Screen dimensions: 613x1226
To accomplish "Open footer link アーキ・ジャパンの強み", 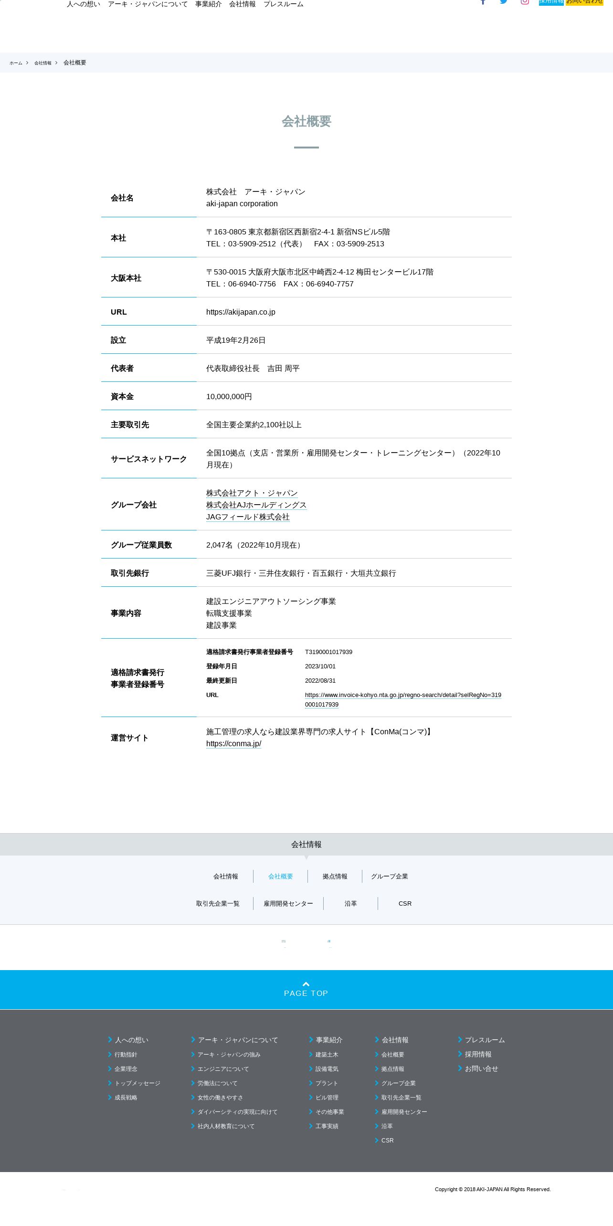I will [229, 1055].
